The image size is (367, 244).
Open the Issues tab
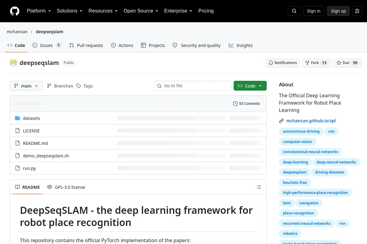pyautogui.click(x=47, y=45)
